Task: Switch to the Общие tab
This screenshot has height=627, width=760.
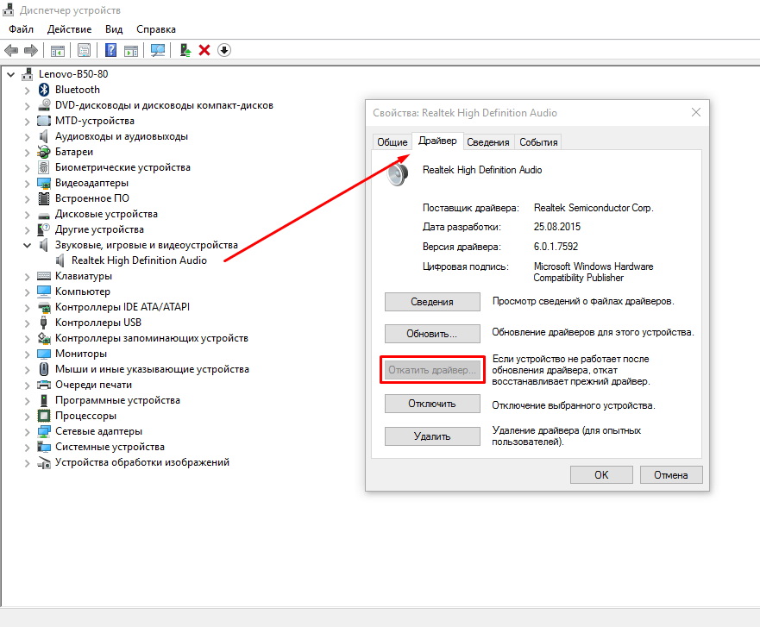Action: [x=393, y=142]
